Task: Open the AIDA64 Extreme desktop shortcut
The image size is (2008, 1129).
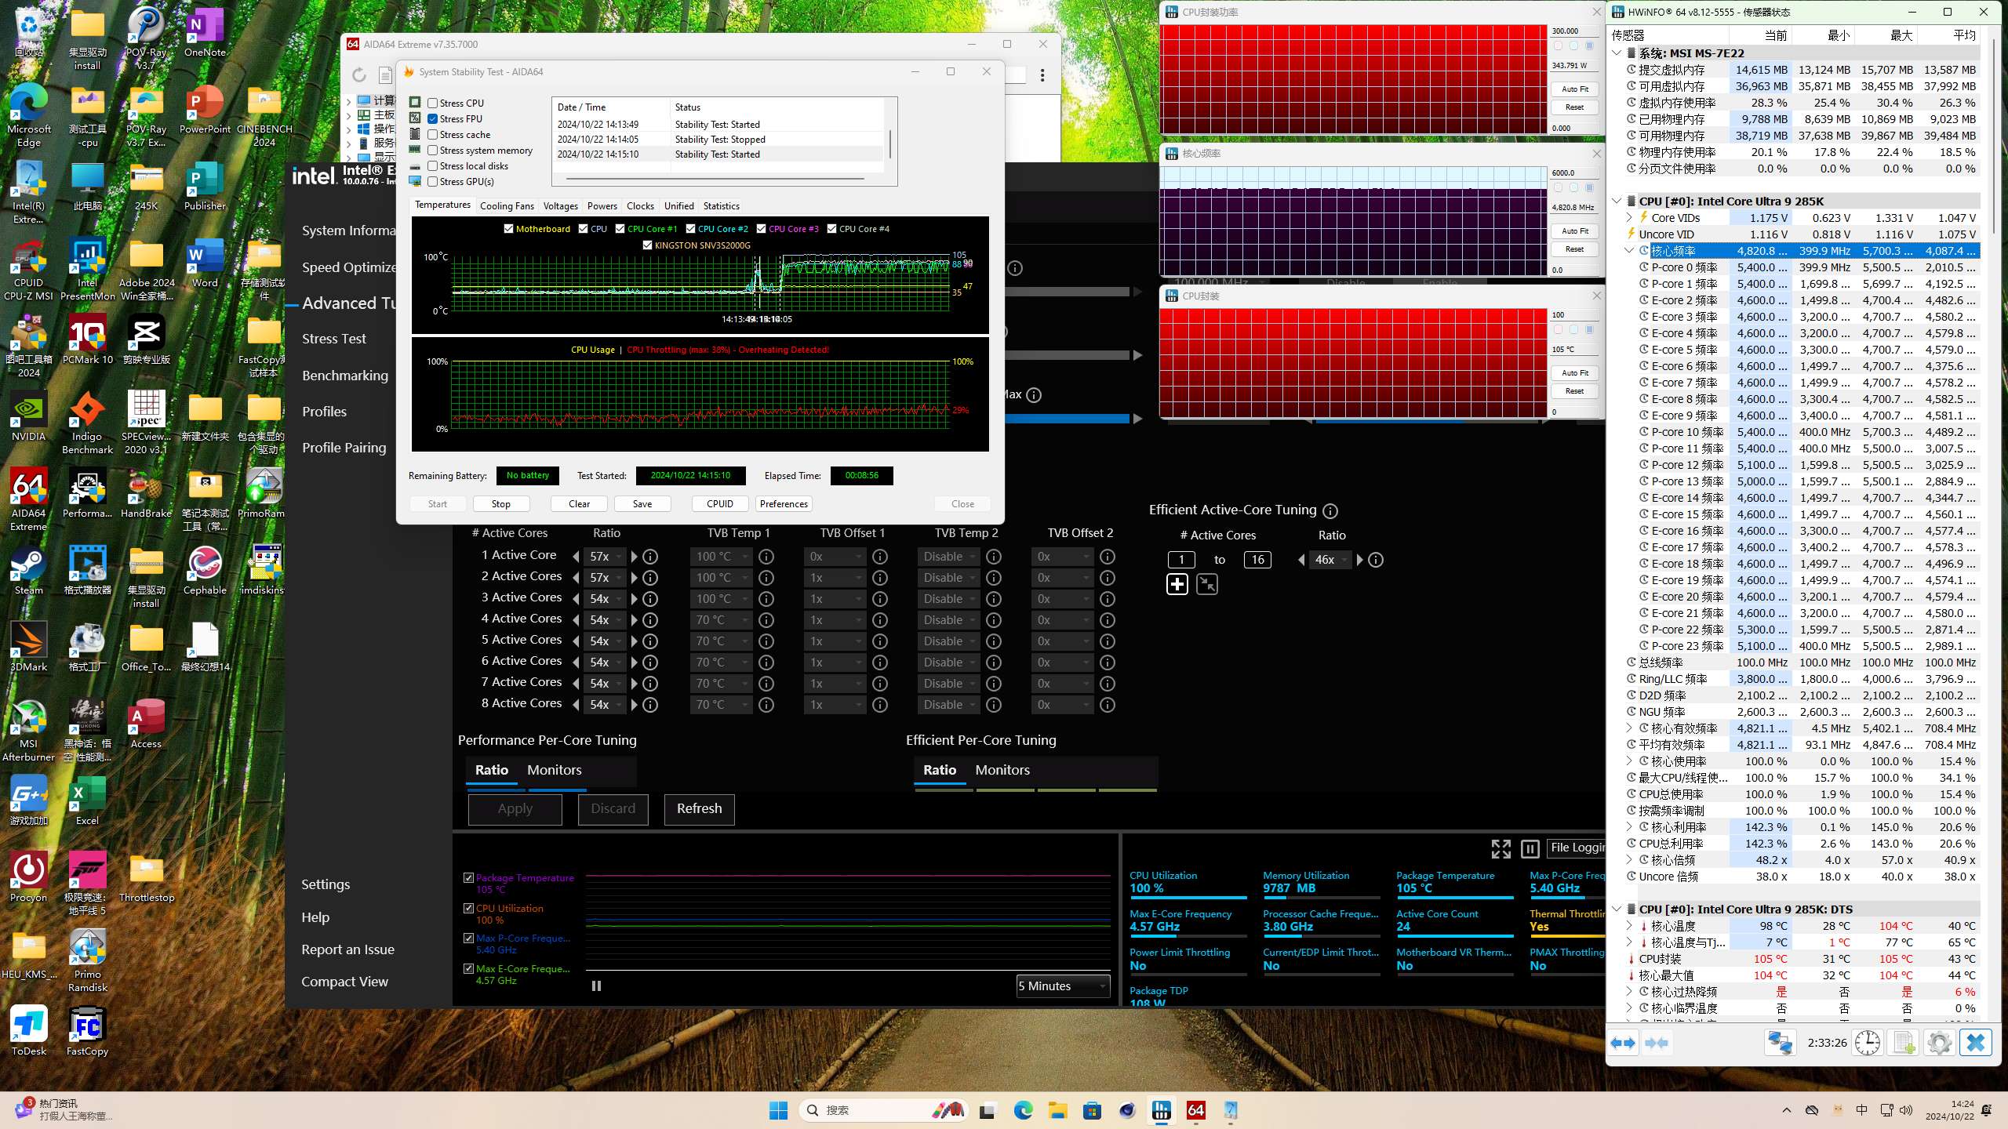Action: pyautogui.click(x=29, y=499)
